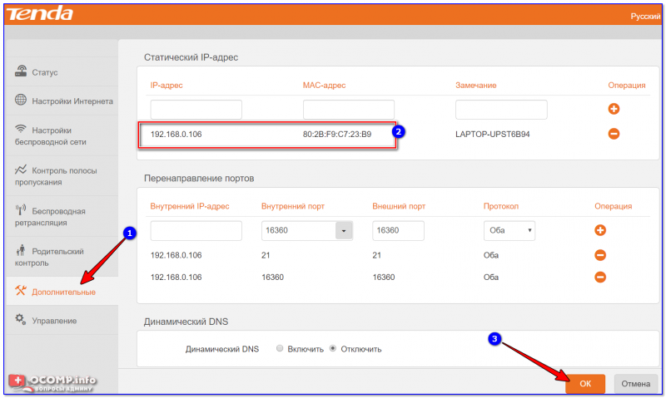The image size is (666, 398).
Task: Click the Перенаправление портов heading
Action: (199, 179)
